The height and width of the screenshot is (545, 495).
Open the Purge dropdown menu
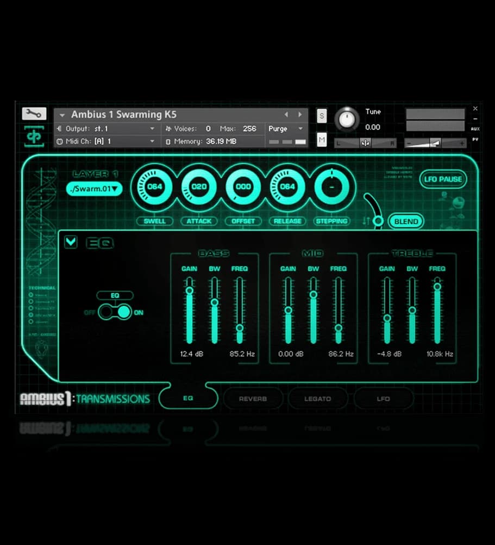286,129
